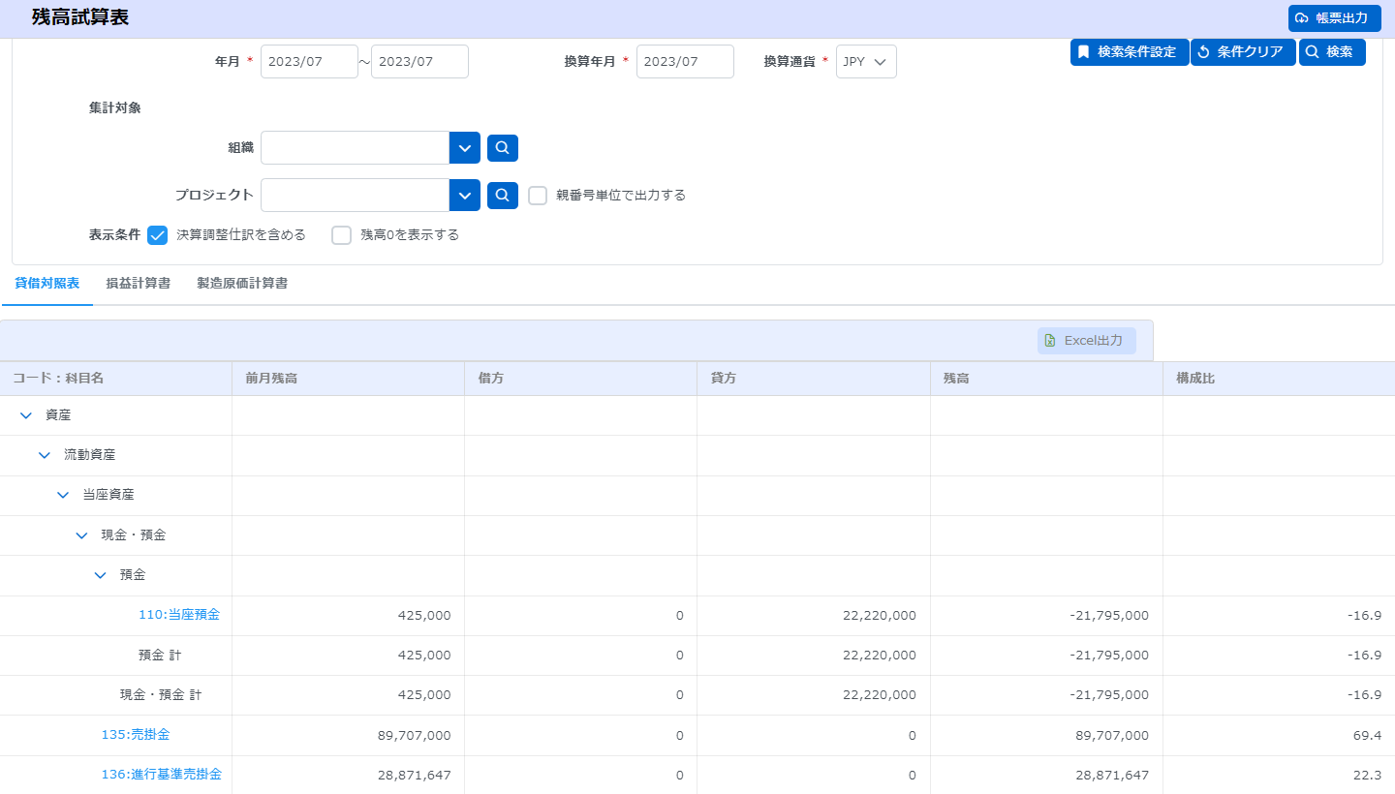Open 検索条件設定 saved search settings
Screen dimensions: 1395x794
(x=1130, y=52)
